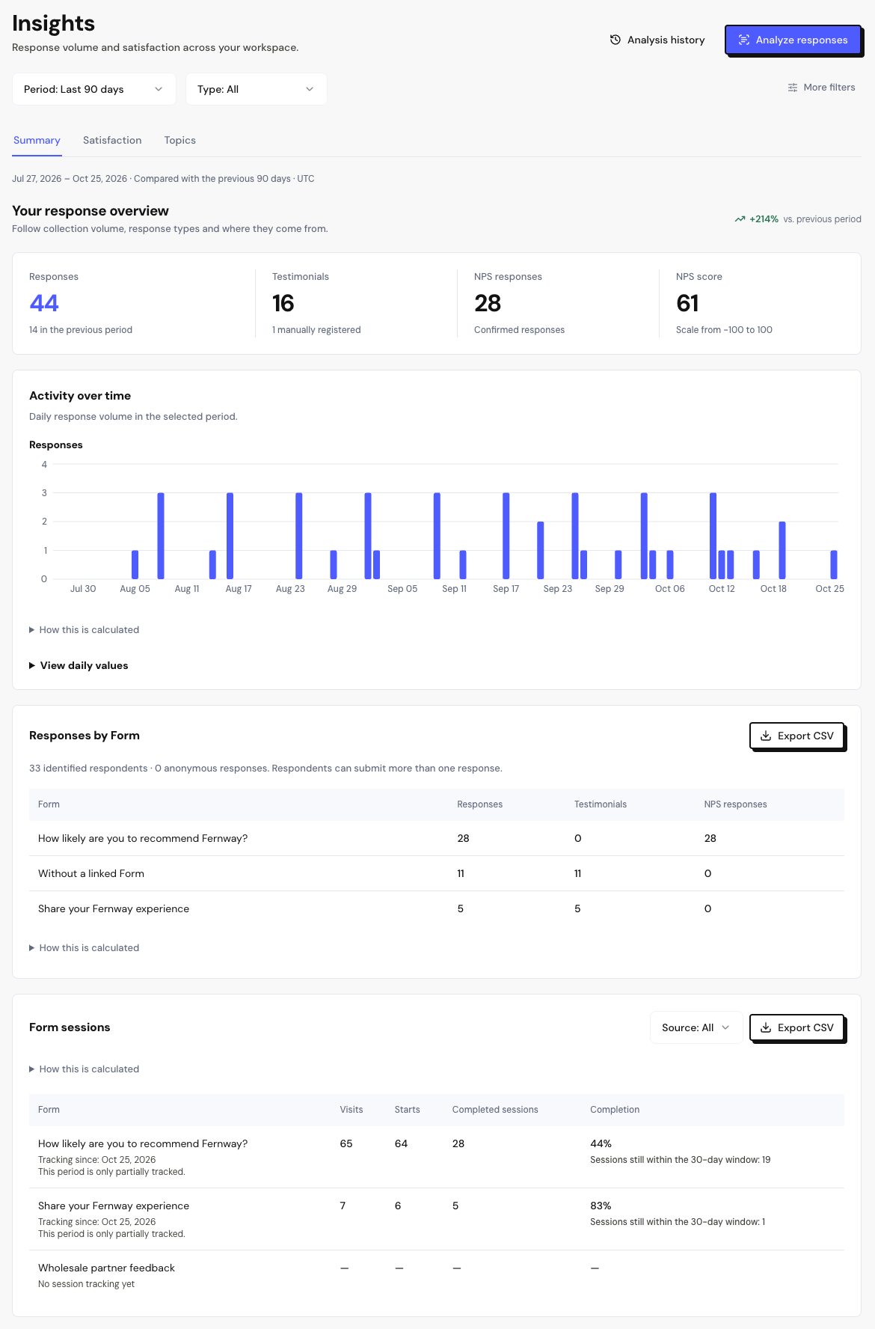Click '1 manually registered' text
The height and width of the screenshot is (1329, 875).
click(x=316, y=330)
